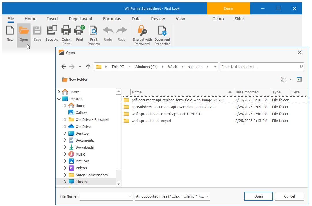312x206 pixels.
Task: Click the Quick Print icon
Action: click(x=66, y=31)
